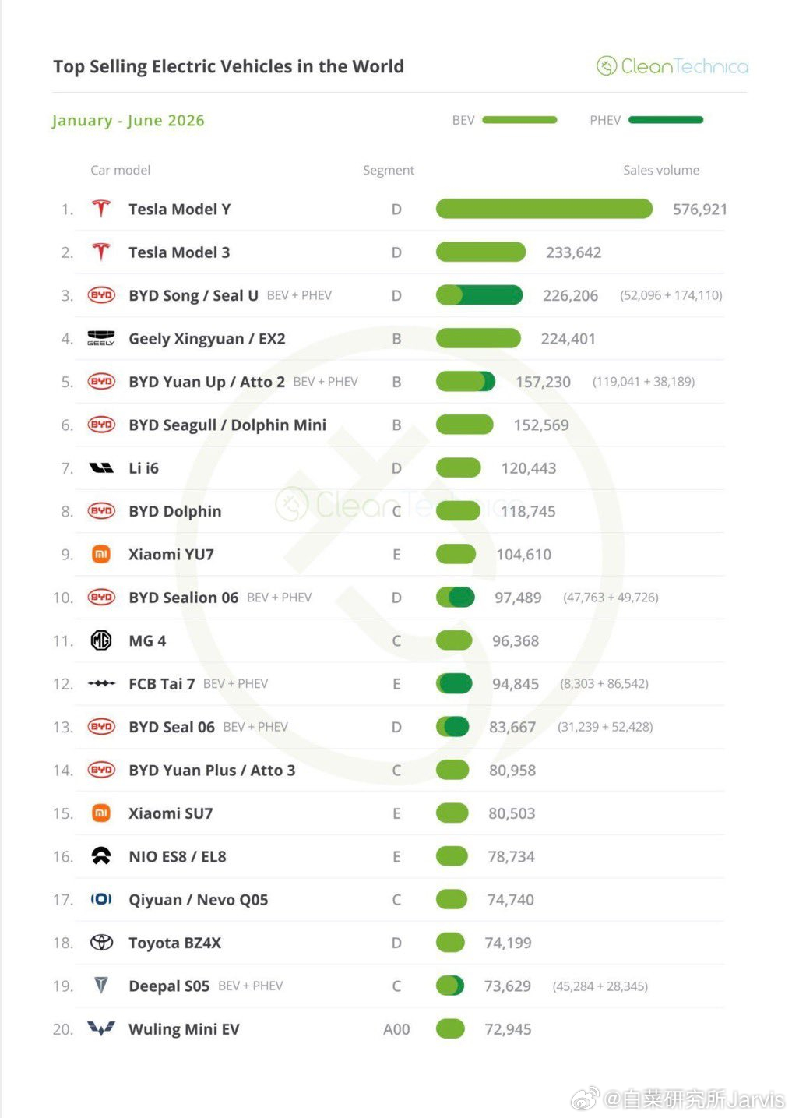Select the BYD Song / Seal U row name
The width and height of the screenshot is (792, 1118).
point(193,295)
